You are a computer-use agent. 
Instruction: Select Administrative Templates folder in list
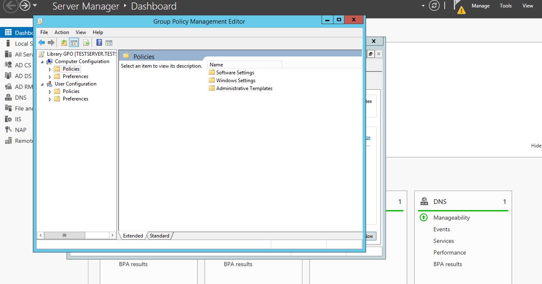[244, 88]
